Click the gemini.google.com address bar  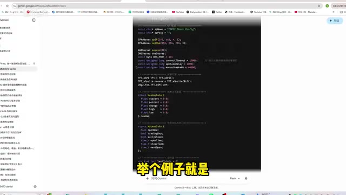[165, 6]
